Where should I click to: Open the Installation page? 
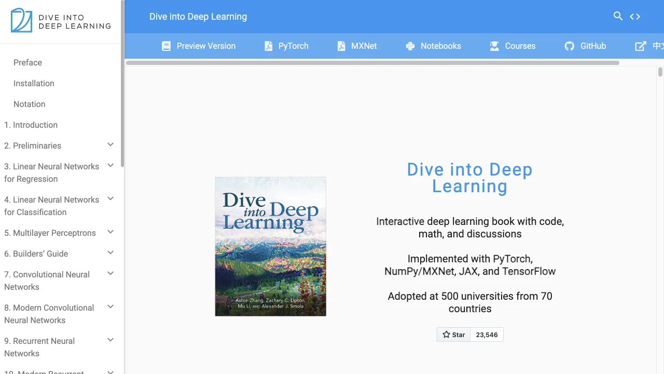pos(34,84)
